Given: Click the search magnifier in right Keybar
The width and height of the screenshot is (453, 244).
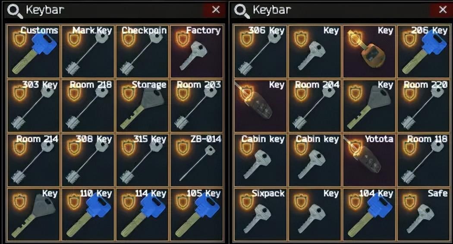Looking at the screenshot, I should [242, 11].
